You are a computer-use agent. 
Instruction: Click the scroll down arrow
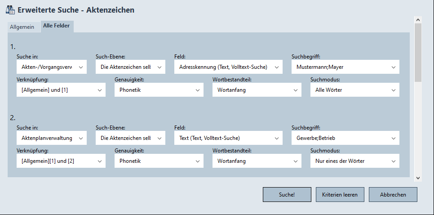(x=418, y=178)
